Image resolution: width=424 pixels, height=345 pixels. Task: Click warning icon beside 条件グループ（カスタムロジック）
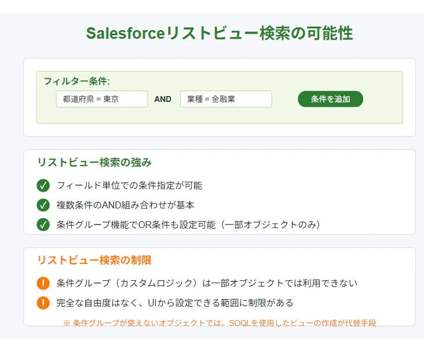click(x=43, y=284)
